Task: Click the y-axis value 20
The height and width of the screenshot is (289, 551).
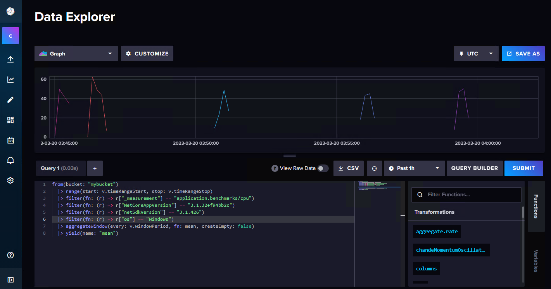Action: 43,118
